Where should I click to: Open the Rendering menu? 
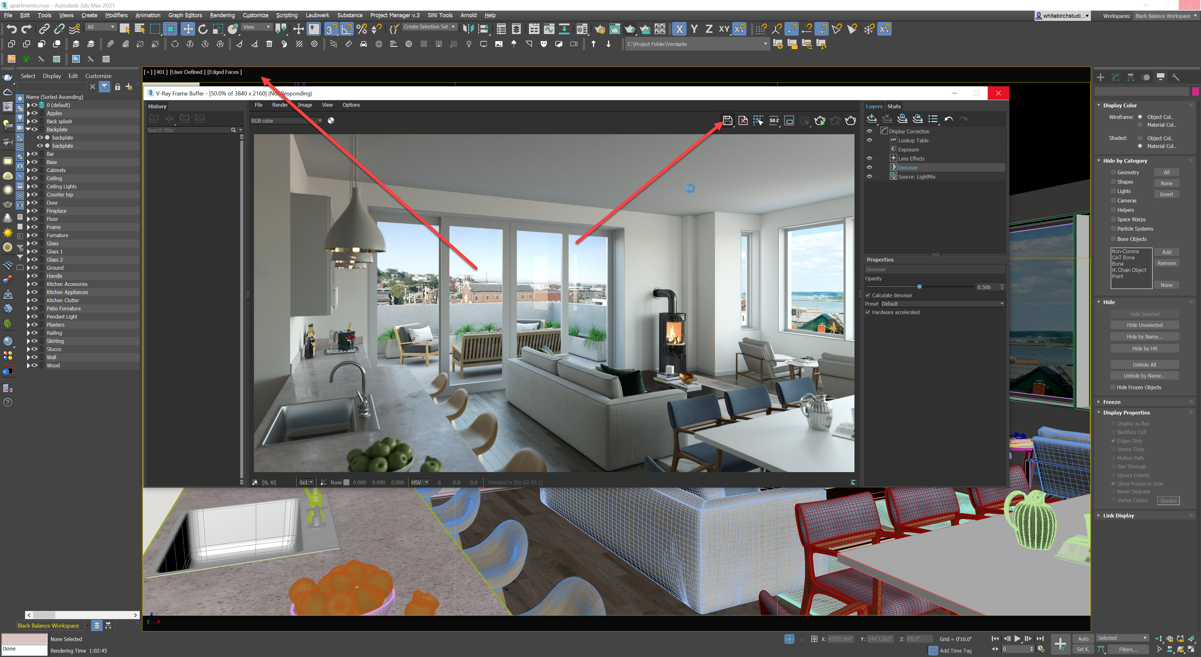click(x=222, y=15)
